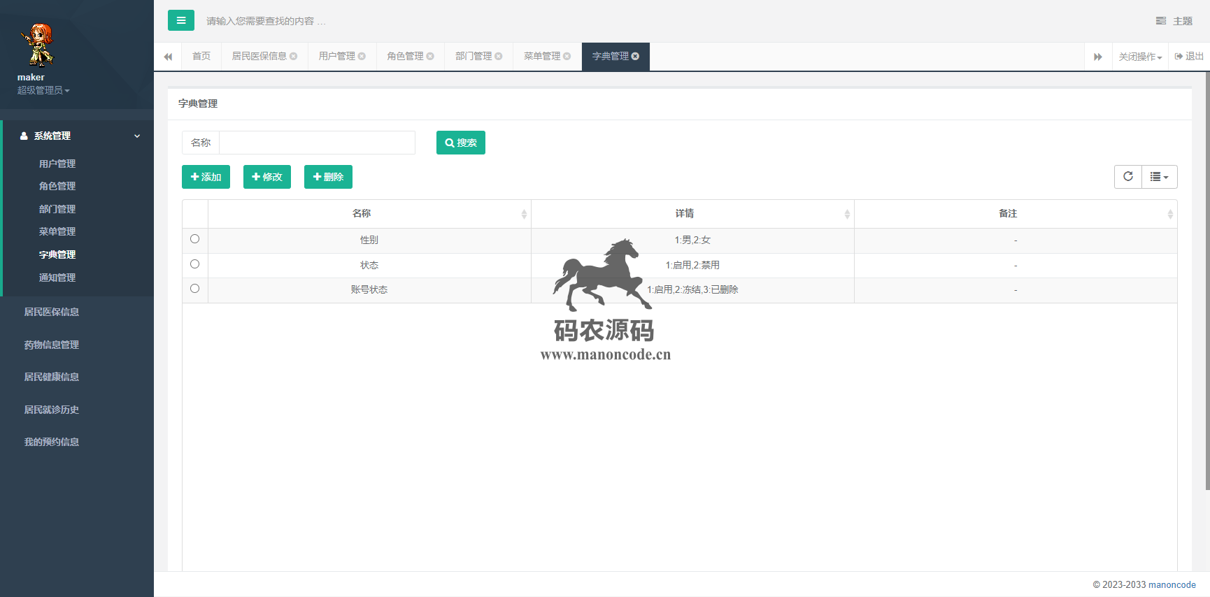Close the 菜单管理 tab with its x icon
The height and width of the screenshot is (597, 1210).
tap(567, 57)
